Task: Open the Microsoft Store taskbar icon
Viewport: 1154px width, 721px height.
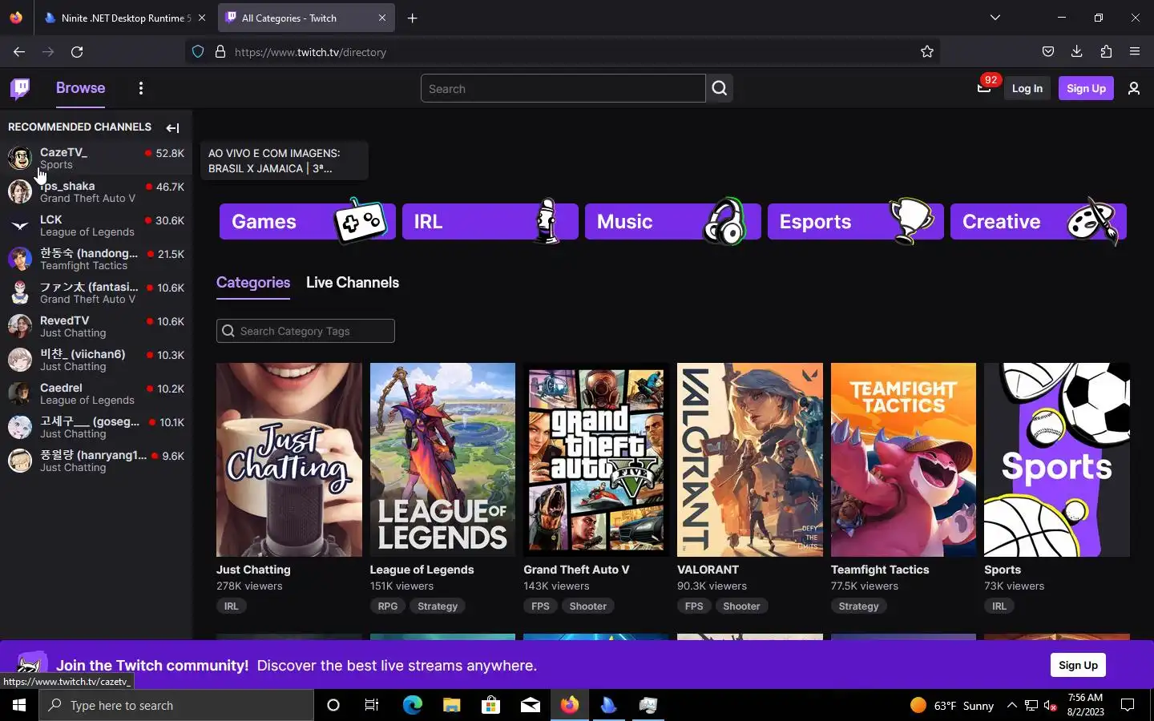Action: pos(490,705)
